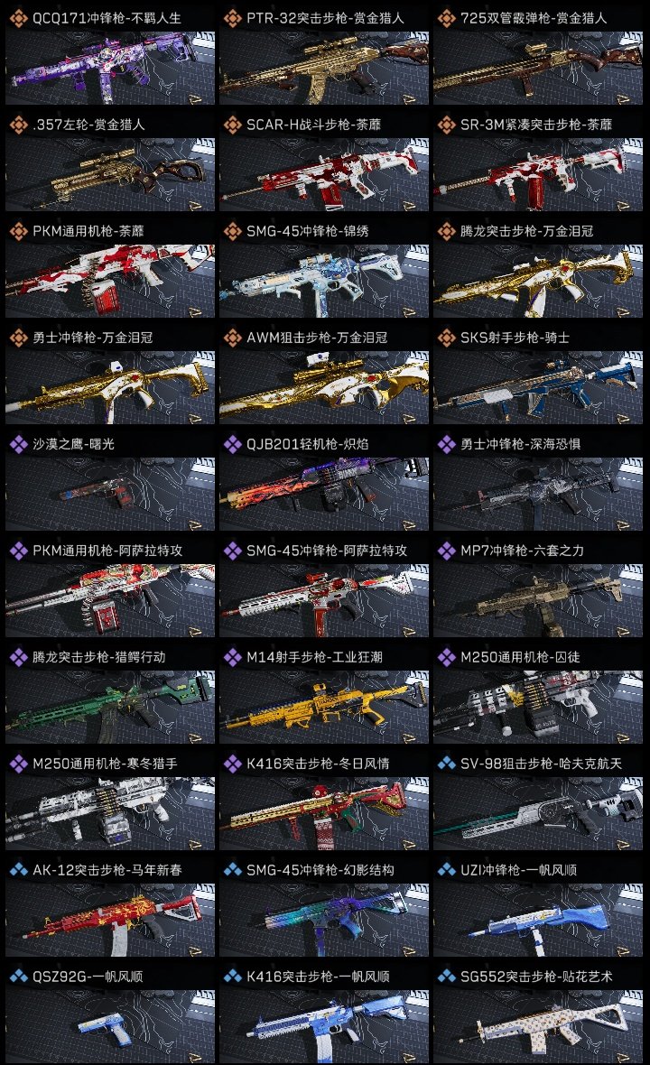The width and height of the screenshot is (650, 1065).
Task: Click the orange rarity icon beside SCAR-H战斗步枪-荼蘼
Action: [232, 125]
